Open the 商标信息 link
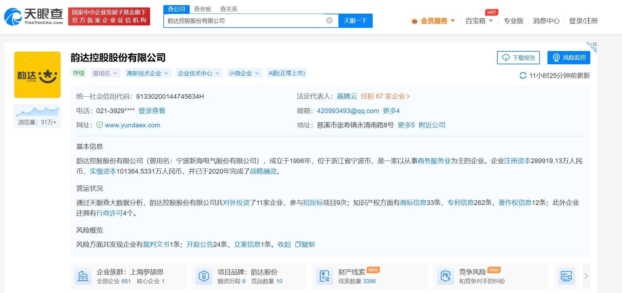 tap(413, 203)
